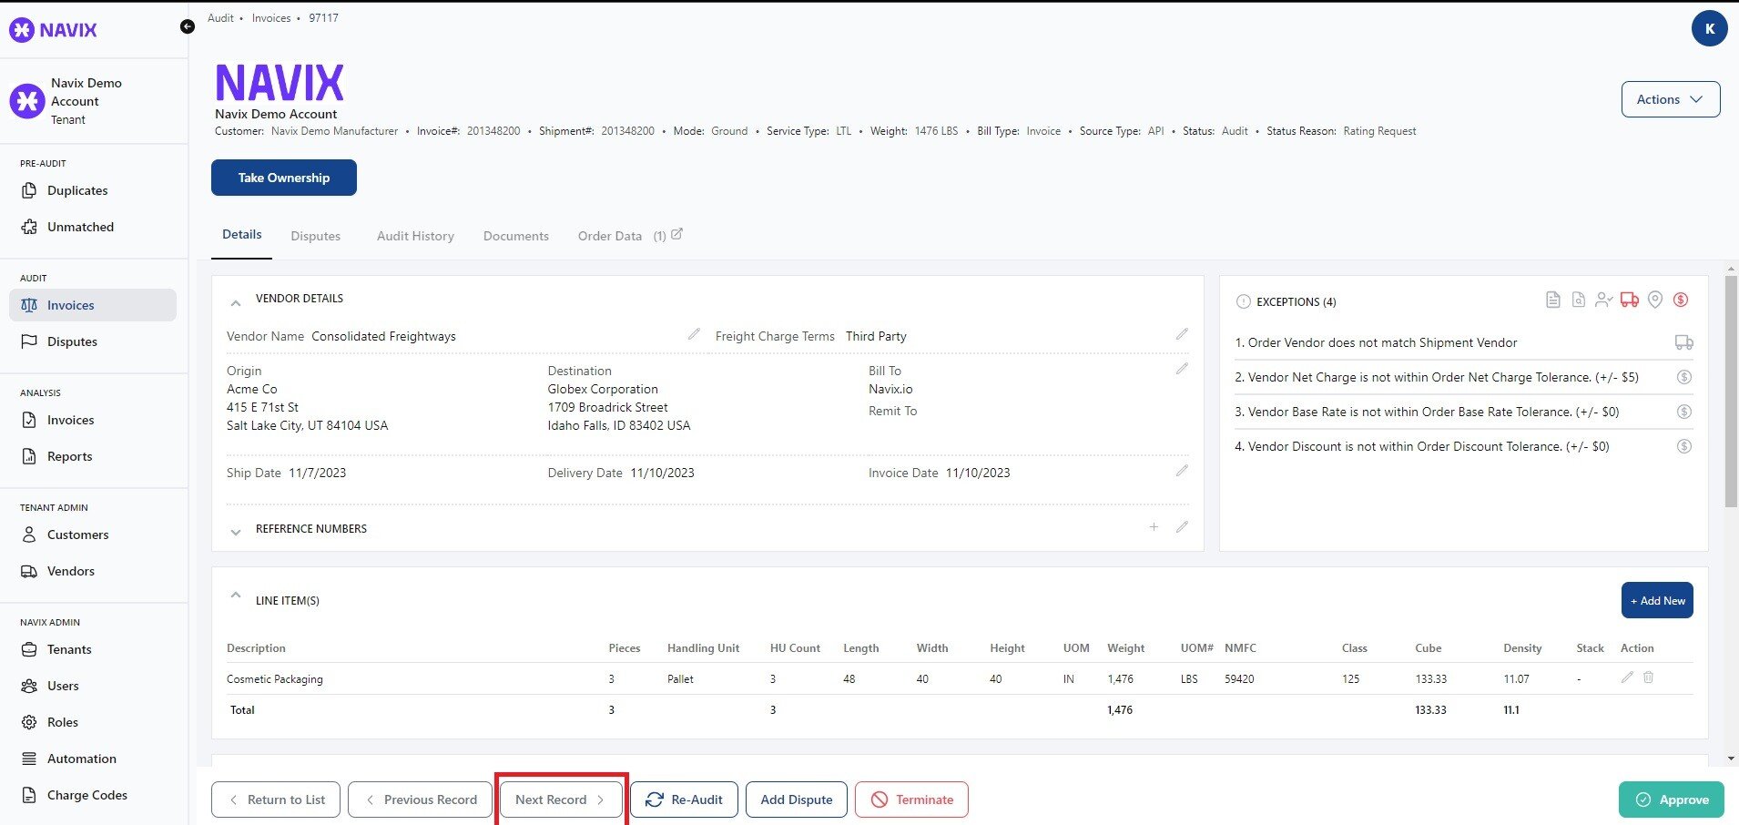Expand the Reference Numbers section
Image resolution: width=1739 pixels, height=825 pixels.
click(236, 532)
